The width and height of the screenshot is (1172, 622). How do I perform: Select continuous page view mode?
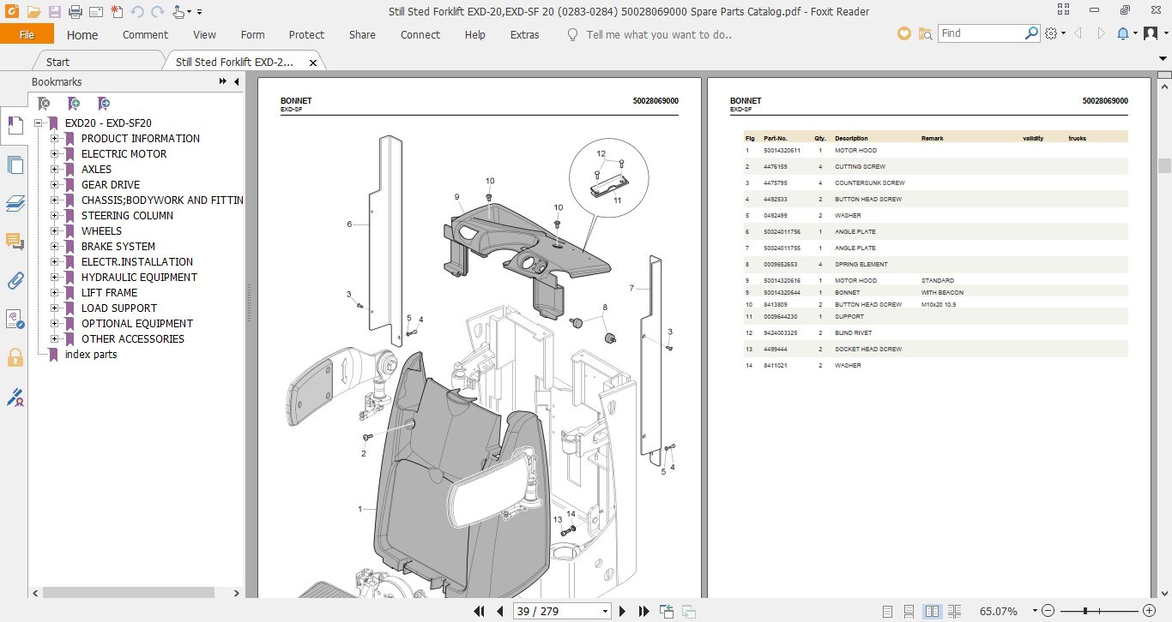click(910, 611)
